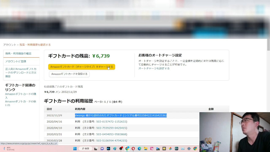
Task: Go to アカウント breadcrumb link
Action: coord(10,45)
